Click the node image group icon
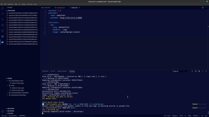Viewport: 209px width, 117px height. click(10, 85)
